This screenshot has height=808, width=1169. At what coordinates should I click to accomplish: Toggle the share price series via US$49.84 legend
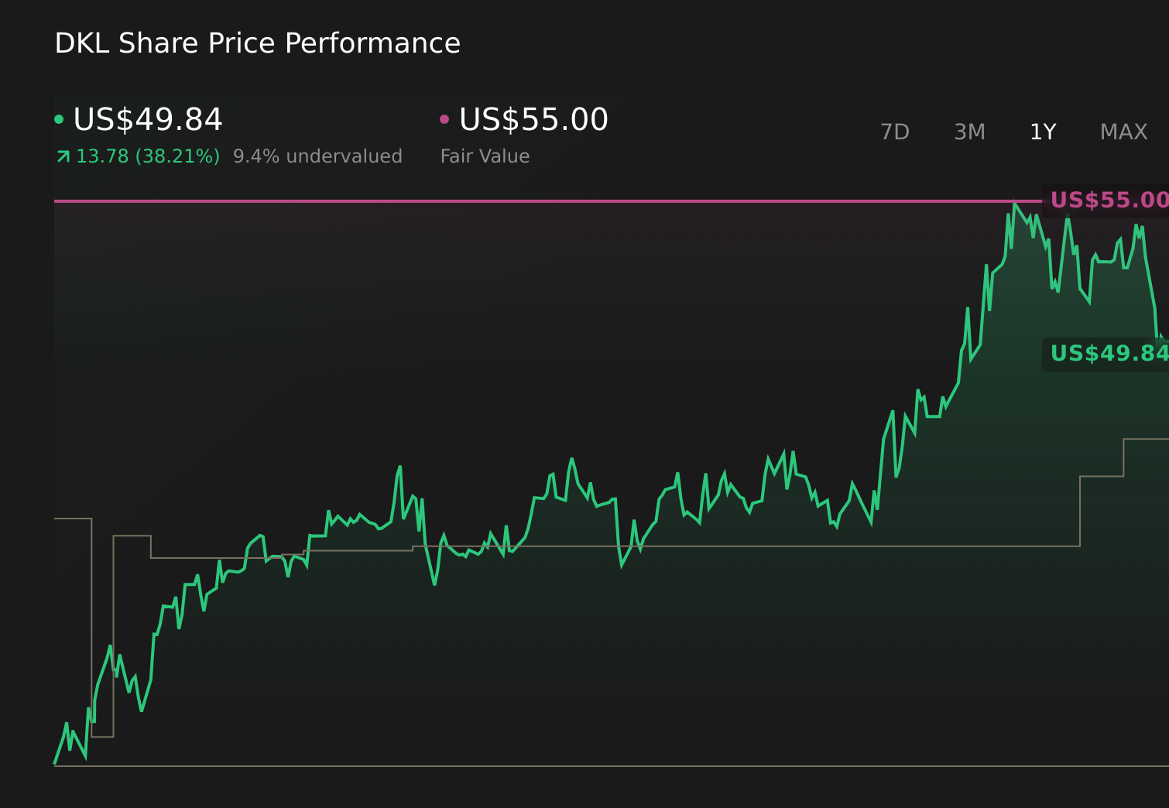point(147,120)
